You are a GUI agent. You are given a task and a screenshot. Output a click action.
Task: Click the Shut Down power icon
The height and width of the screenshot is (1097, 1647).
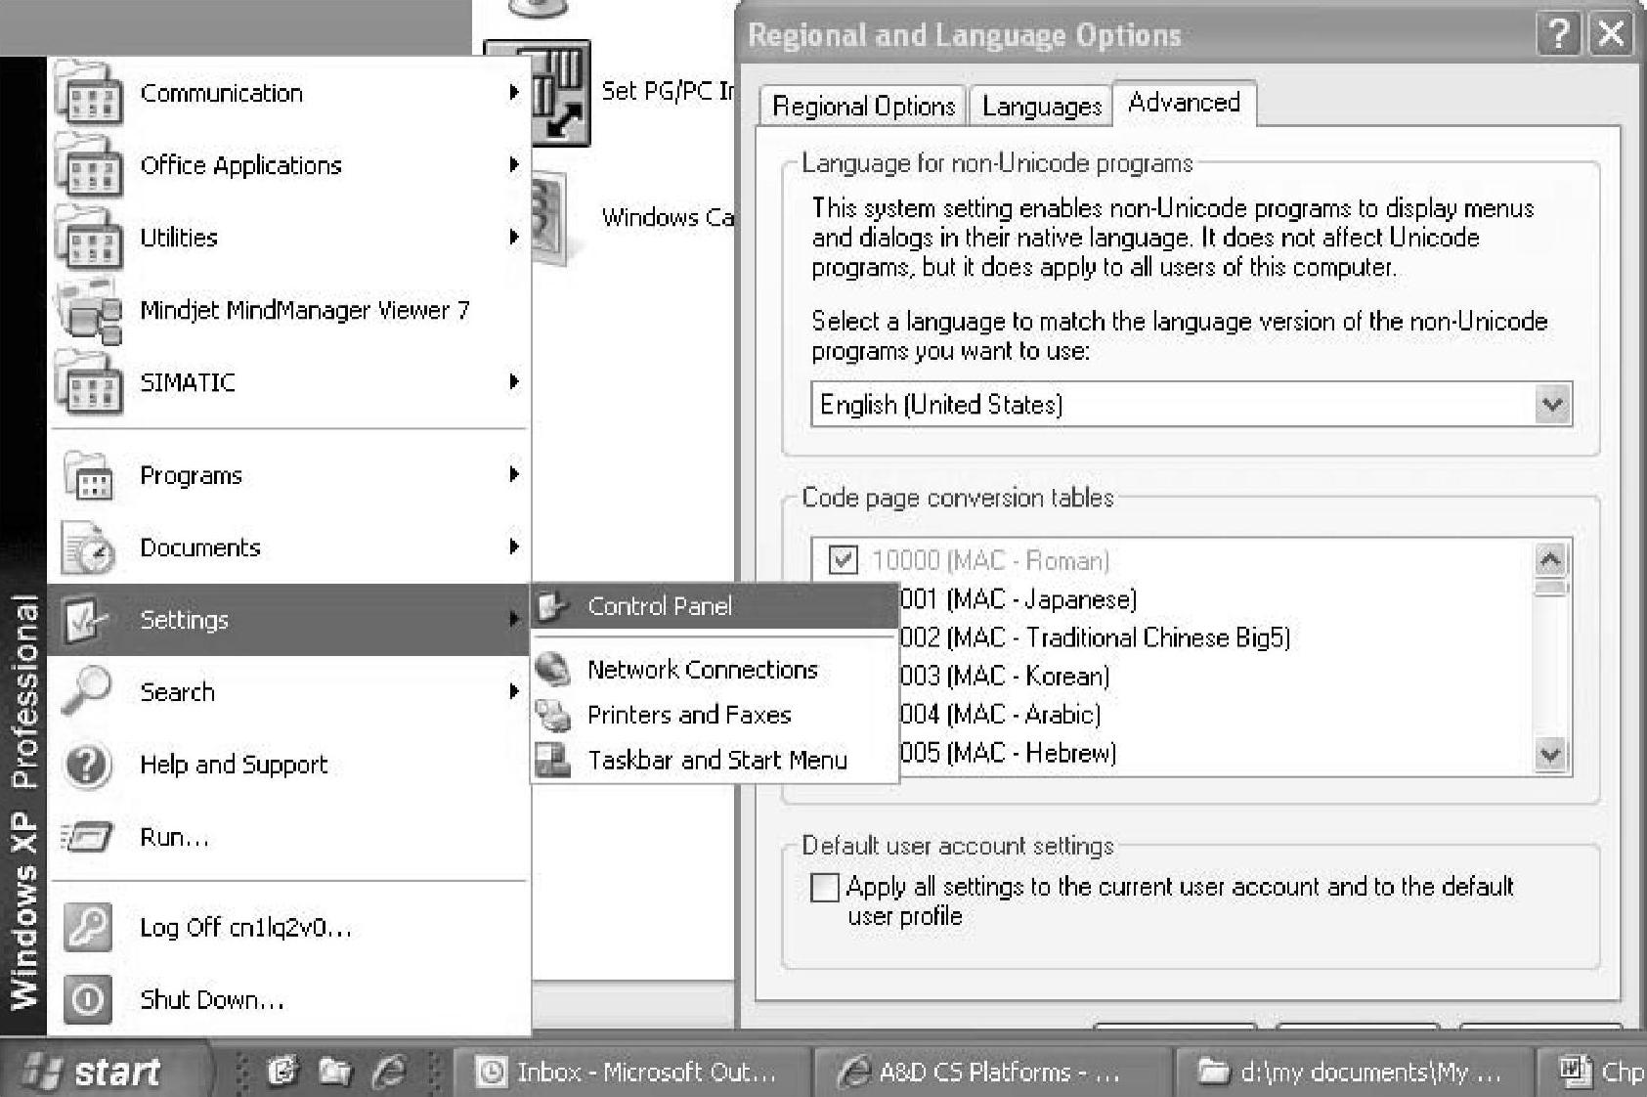(x=87, y=999)
